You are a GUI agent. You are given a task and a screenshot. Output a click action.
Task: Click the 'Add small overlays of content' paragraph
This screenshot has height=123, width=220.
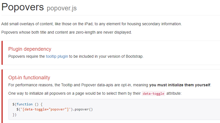91,24
